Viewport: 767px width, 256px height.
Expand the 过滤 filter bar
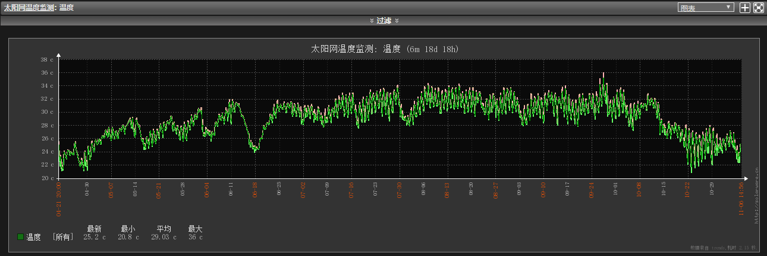(383, 21)
